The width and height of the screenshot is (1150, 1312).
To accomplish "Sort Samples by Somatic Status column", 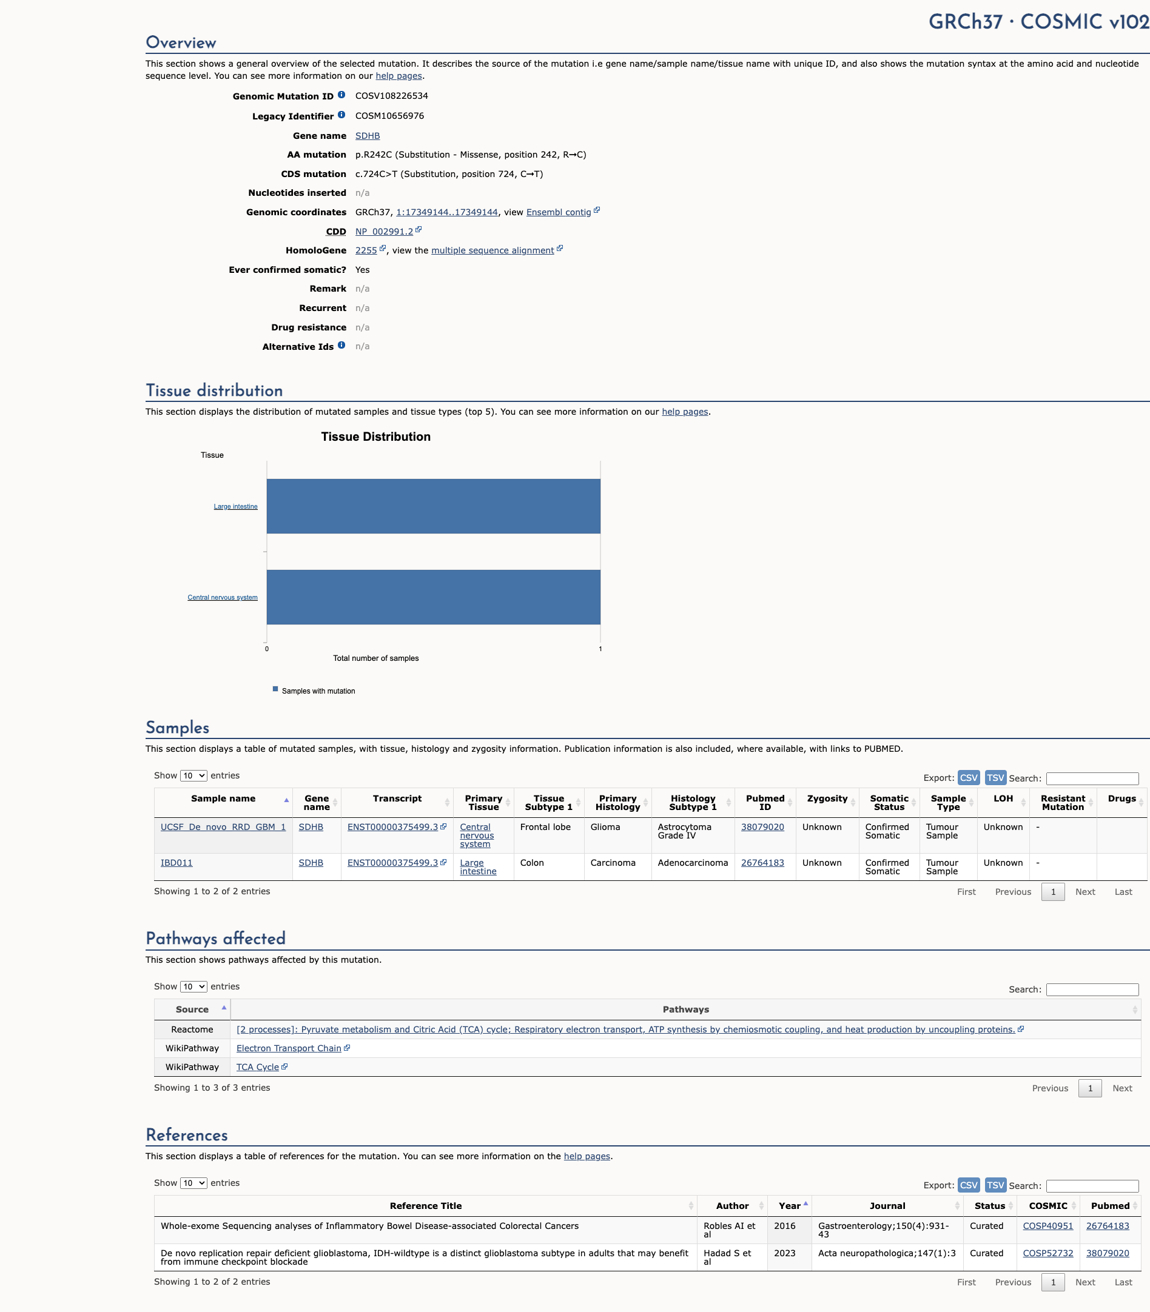I will (889, 803).
